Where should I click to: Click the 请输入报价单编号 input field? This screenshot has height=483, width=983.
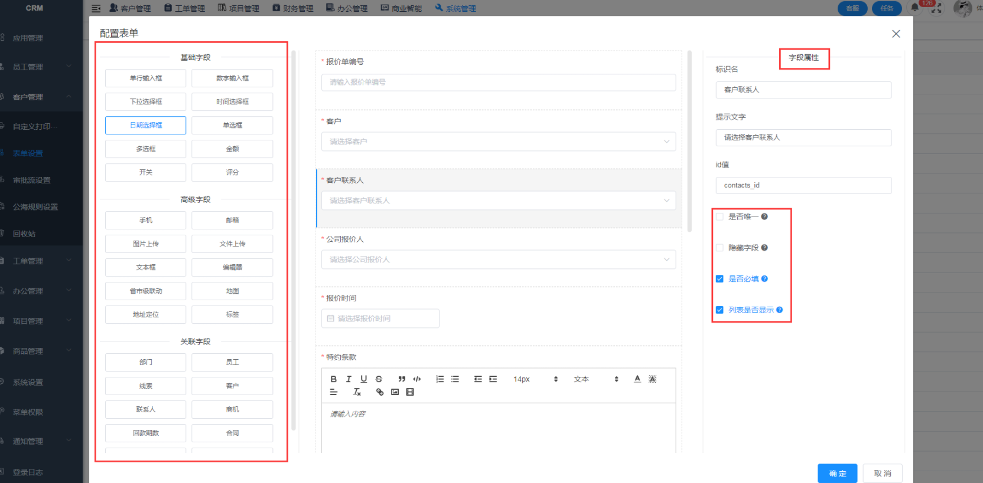[499, 83]
